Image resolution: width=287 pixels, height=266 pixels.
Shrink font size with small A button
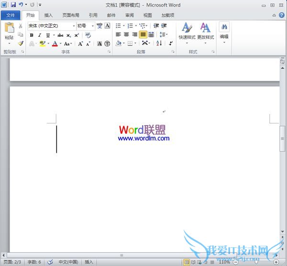pos(88,43)
